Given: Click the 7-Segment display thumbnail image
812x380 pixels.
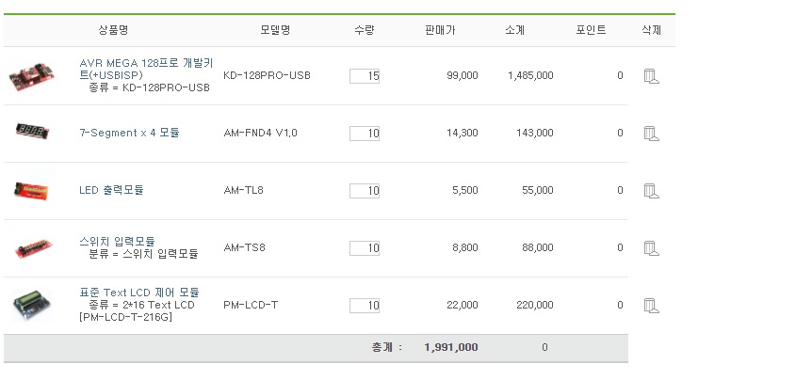Looking at the screenshot, I should click(x=32, y=132).
